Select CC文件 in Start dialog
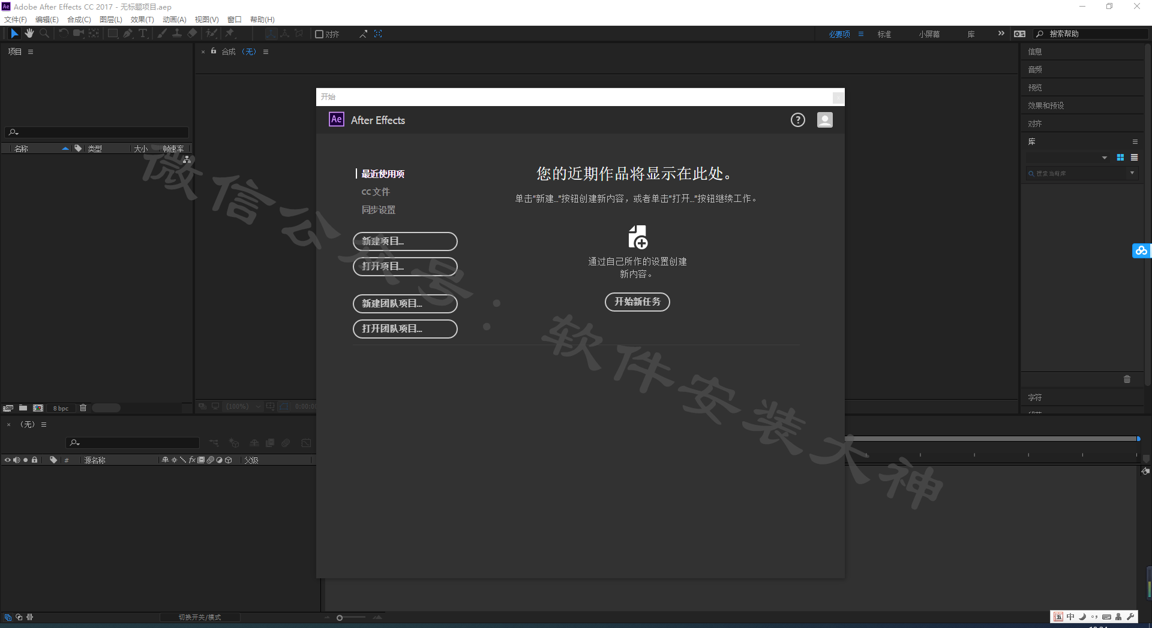This screenshot has height=628, width=1152. 376,192
